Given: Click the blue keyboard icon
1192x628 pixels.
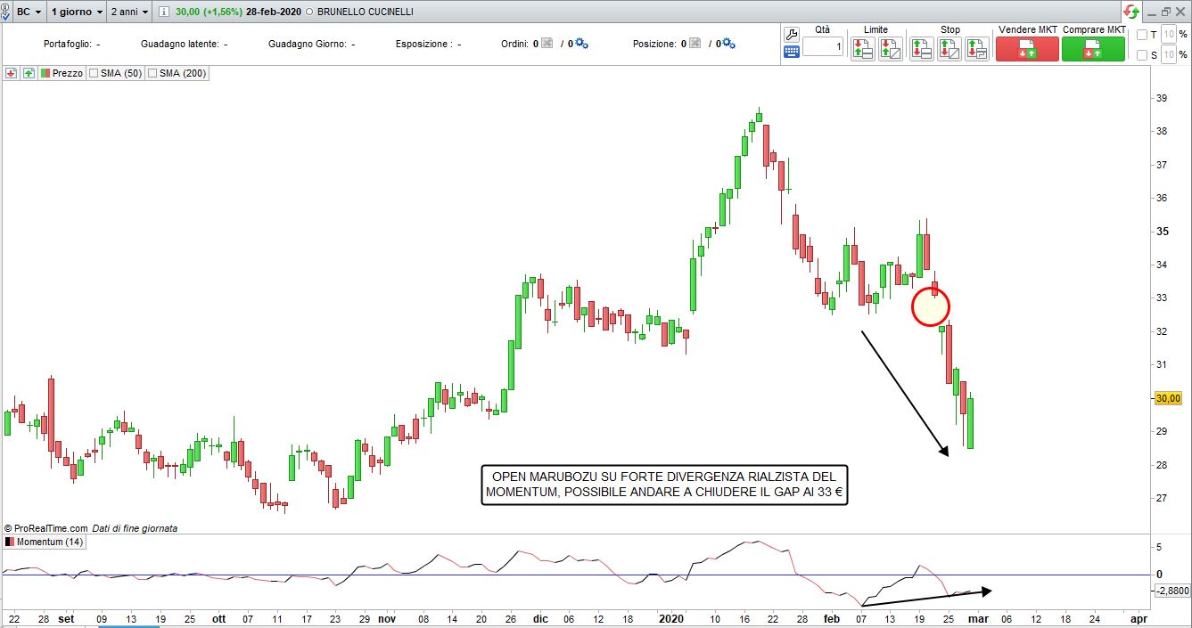Looking at the screenshot, I should pyautogui.click(x=791, y=52).
